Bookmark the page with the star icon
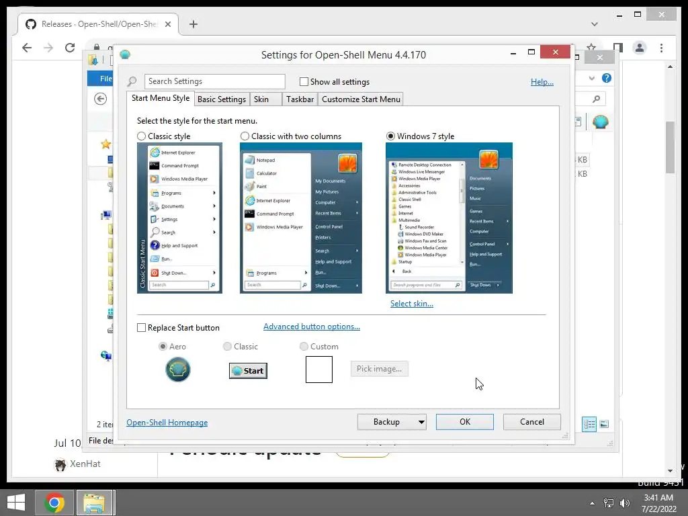 point(591,48)
